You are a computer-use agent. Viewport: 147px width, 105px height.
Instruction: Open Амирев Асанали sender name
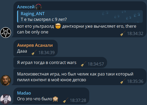pos(35,45)
